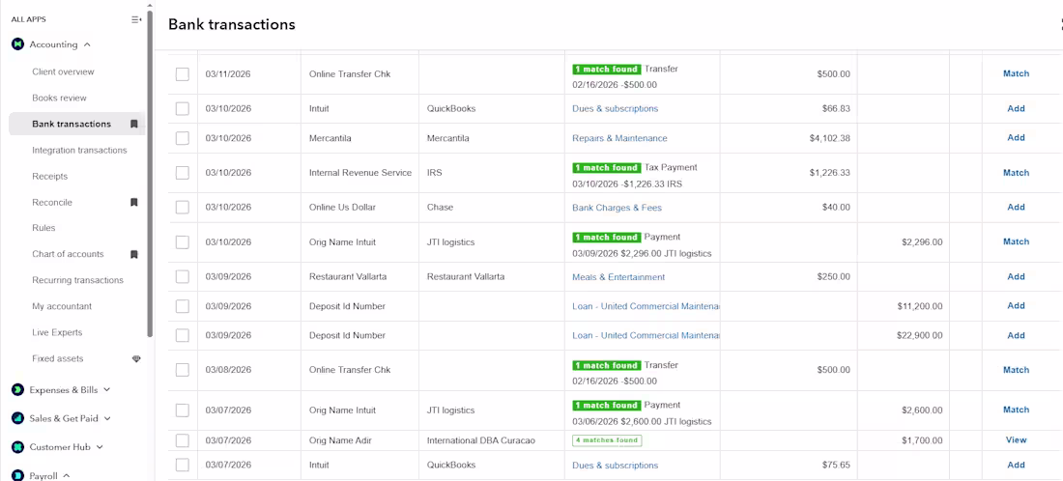
Task: Click Add for the Intuit $66.83 transaction
Action: pos(1016,108)
